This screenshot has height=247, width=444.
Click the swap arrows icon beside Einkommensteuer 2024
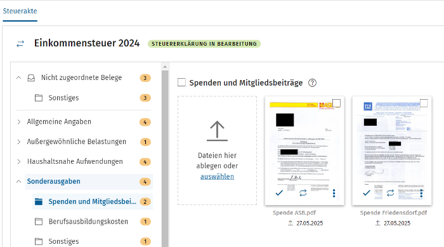[x=20, y=44]
